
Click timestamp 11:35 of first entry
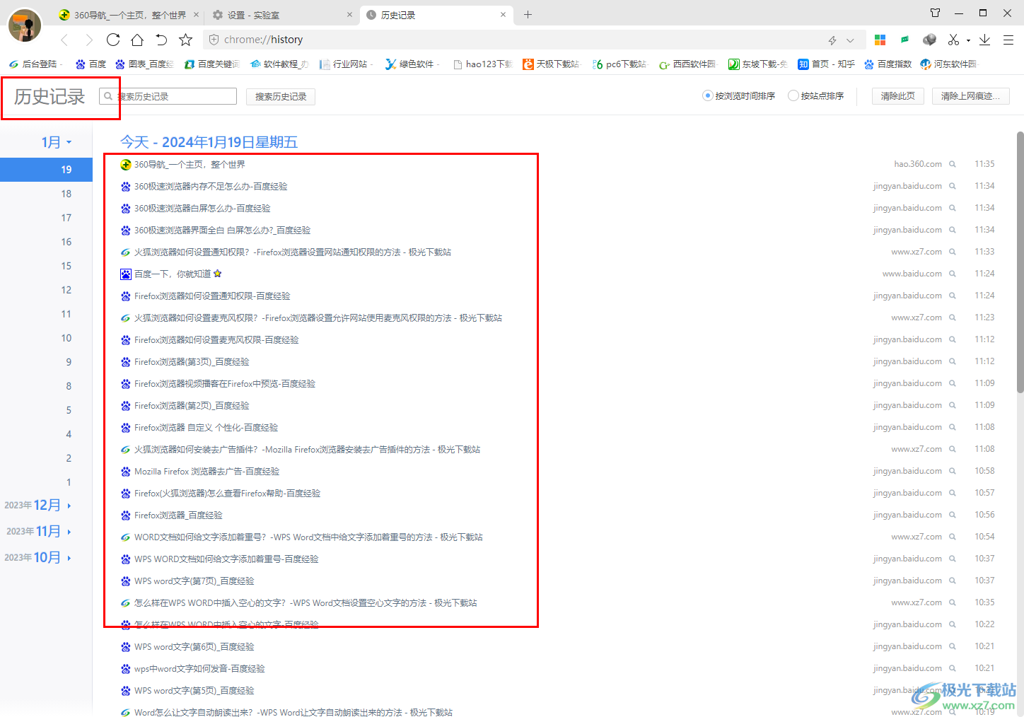(x=984, y=164)
